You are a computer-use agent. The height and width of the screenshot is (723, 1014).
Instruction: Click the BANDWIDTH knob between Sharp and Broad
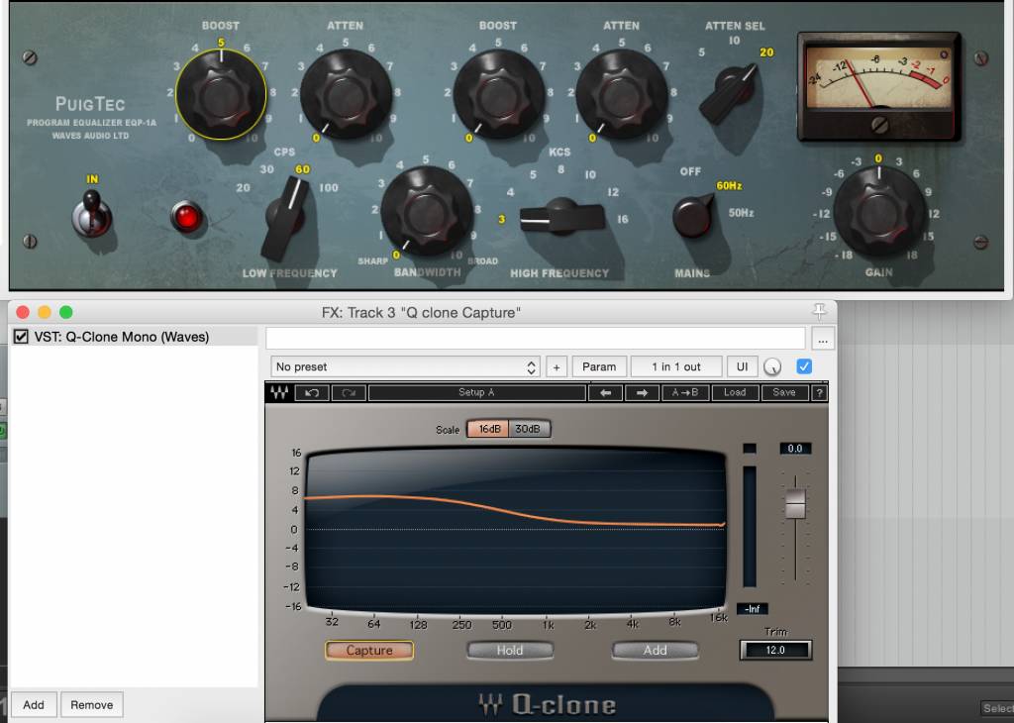point(426,212)
